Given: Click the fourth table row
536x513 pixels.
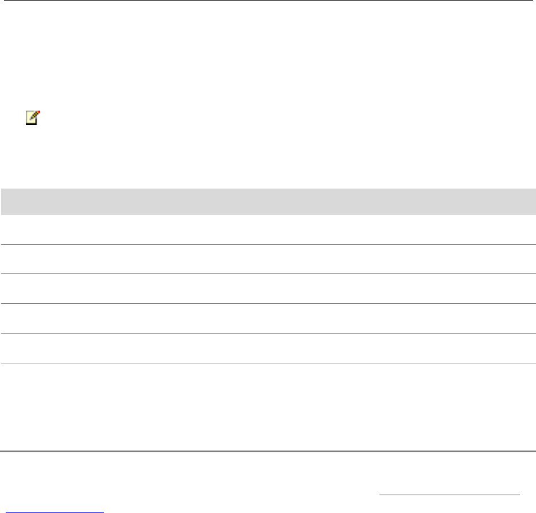Looking at the screenshot, I should [x=268, y=318].
